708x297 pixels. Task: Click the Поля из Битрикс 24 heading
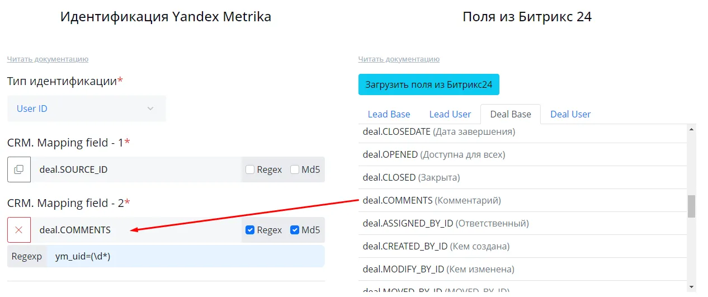527,17
